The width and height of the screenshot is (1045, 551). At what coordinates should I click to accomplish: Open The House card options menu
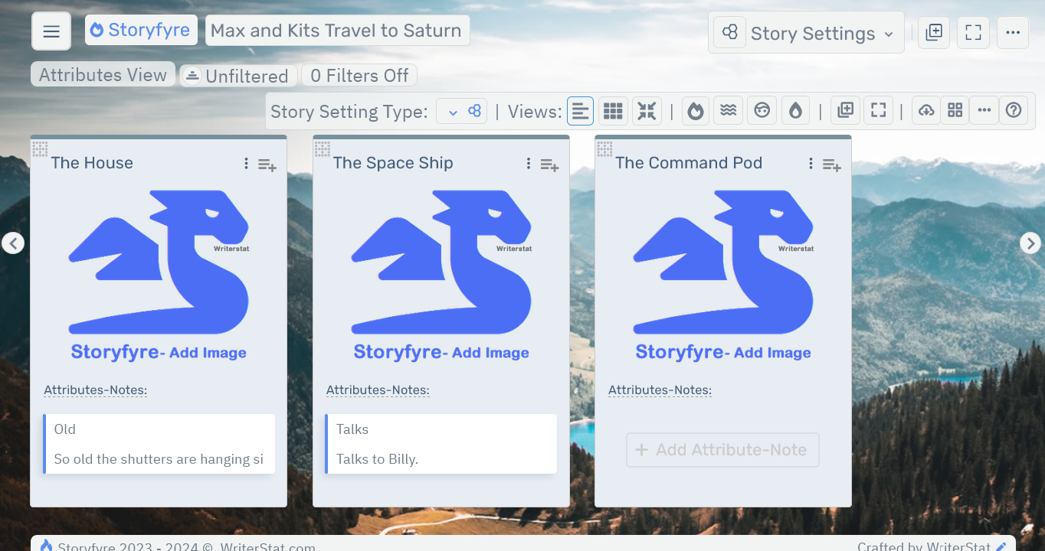[246, 163]
